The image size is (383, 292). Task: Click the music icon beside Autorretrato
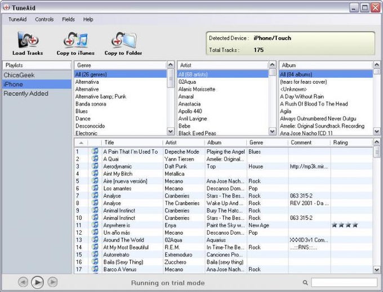click(x=95, y=254)
